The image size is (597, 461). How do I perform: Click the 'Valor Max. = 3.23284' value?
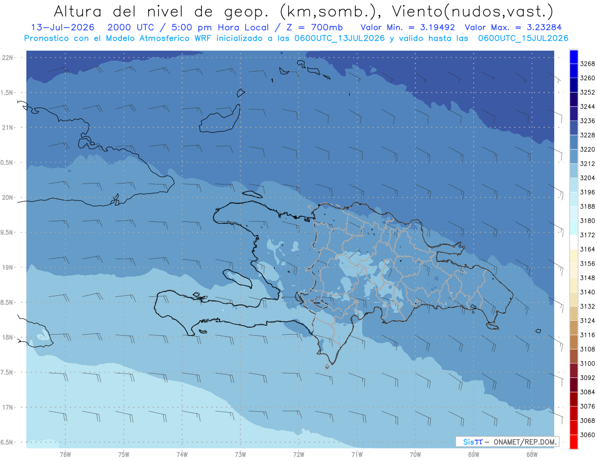(x=513, y=28)
